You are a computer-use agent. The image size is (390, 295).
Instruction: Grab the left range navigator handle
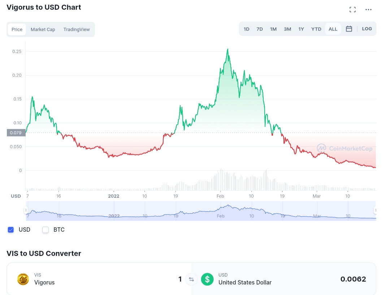(x=26, y=210)
